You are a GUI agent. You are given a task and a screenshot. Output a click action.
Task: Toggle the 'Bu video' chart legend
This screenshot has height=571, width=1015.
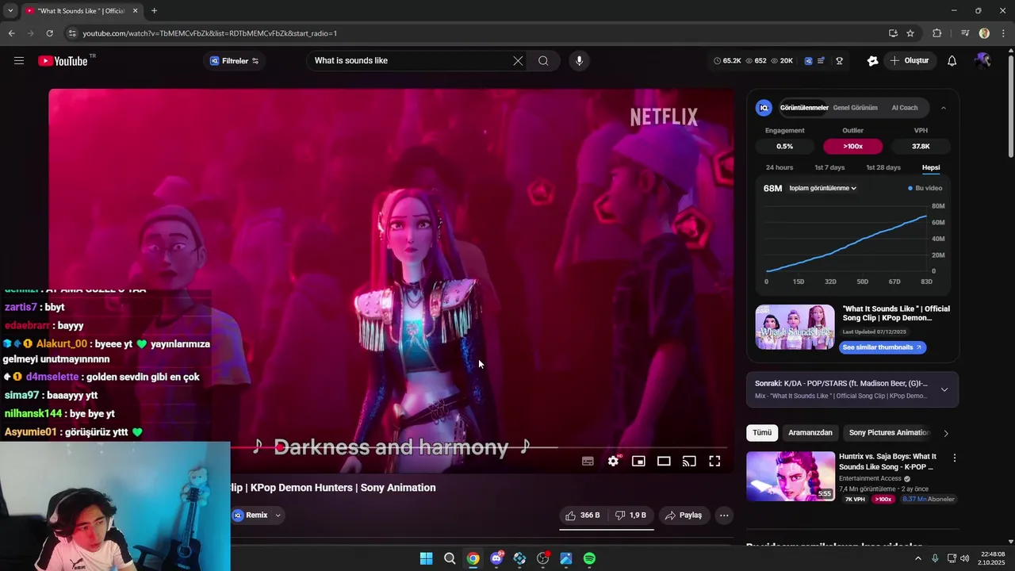coord(925,189)
